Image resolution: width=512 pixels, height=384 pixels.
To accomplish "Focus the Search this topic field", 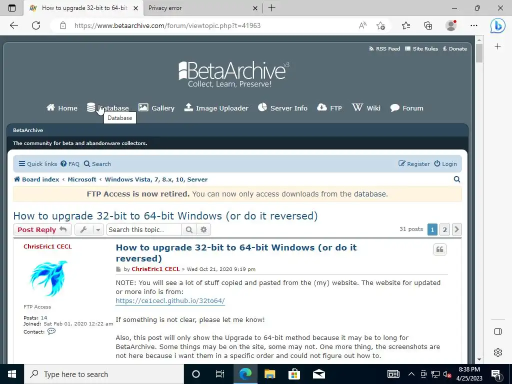I will tap(144, 229).
